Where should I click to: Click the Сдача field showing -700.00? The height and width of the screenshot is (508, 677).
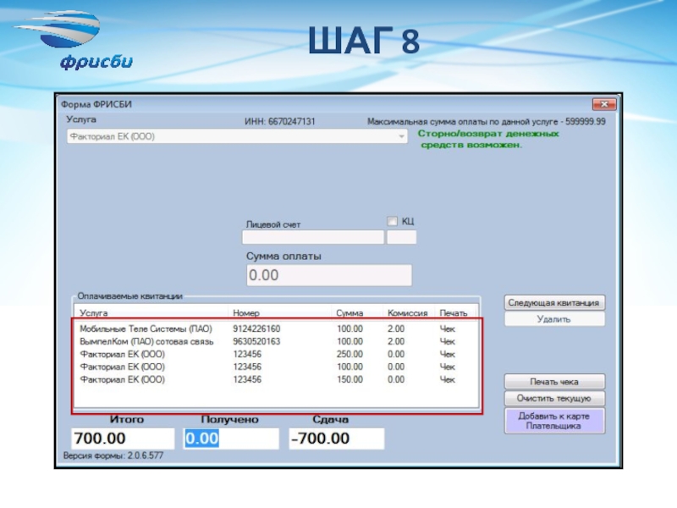click(336, 439)
